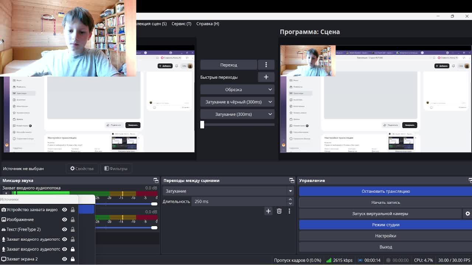Viewport: 472px width, 265px height.
Task: Open the Сервис menu
Action: tap(181, 24)
